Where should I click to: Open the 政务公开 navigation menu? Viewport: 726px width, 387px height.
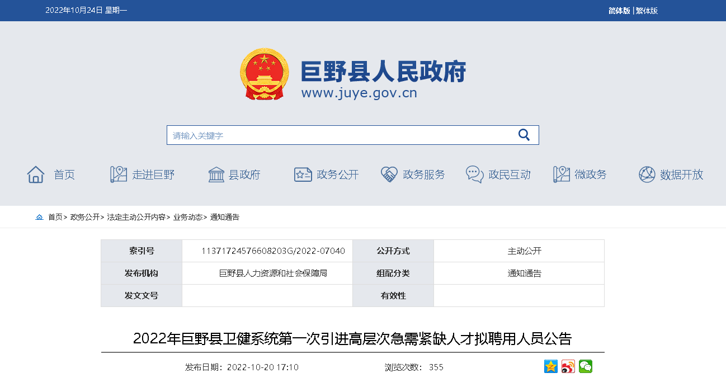(x=327, y=174)
